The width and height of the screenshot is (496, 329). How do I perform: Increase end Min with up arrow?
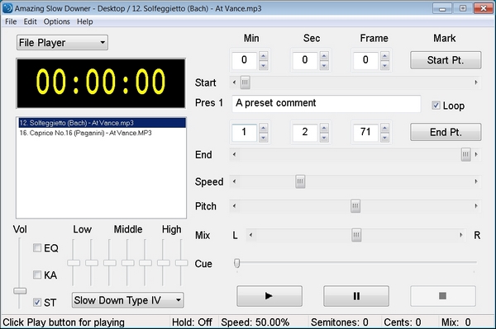click(263, 128)
